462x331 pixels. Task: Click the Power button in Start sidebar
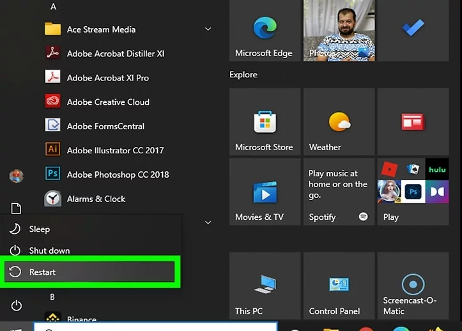[x=16, y=305]
